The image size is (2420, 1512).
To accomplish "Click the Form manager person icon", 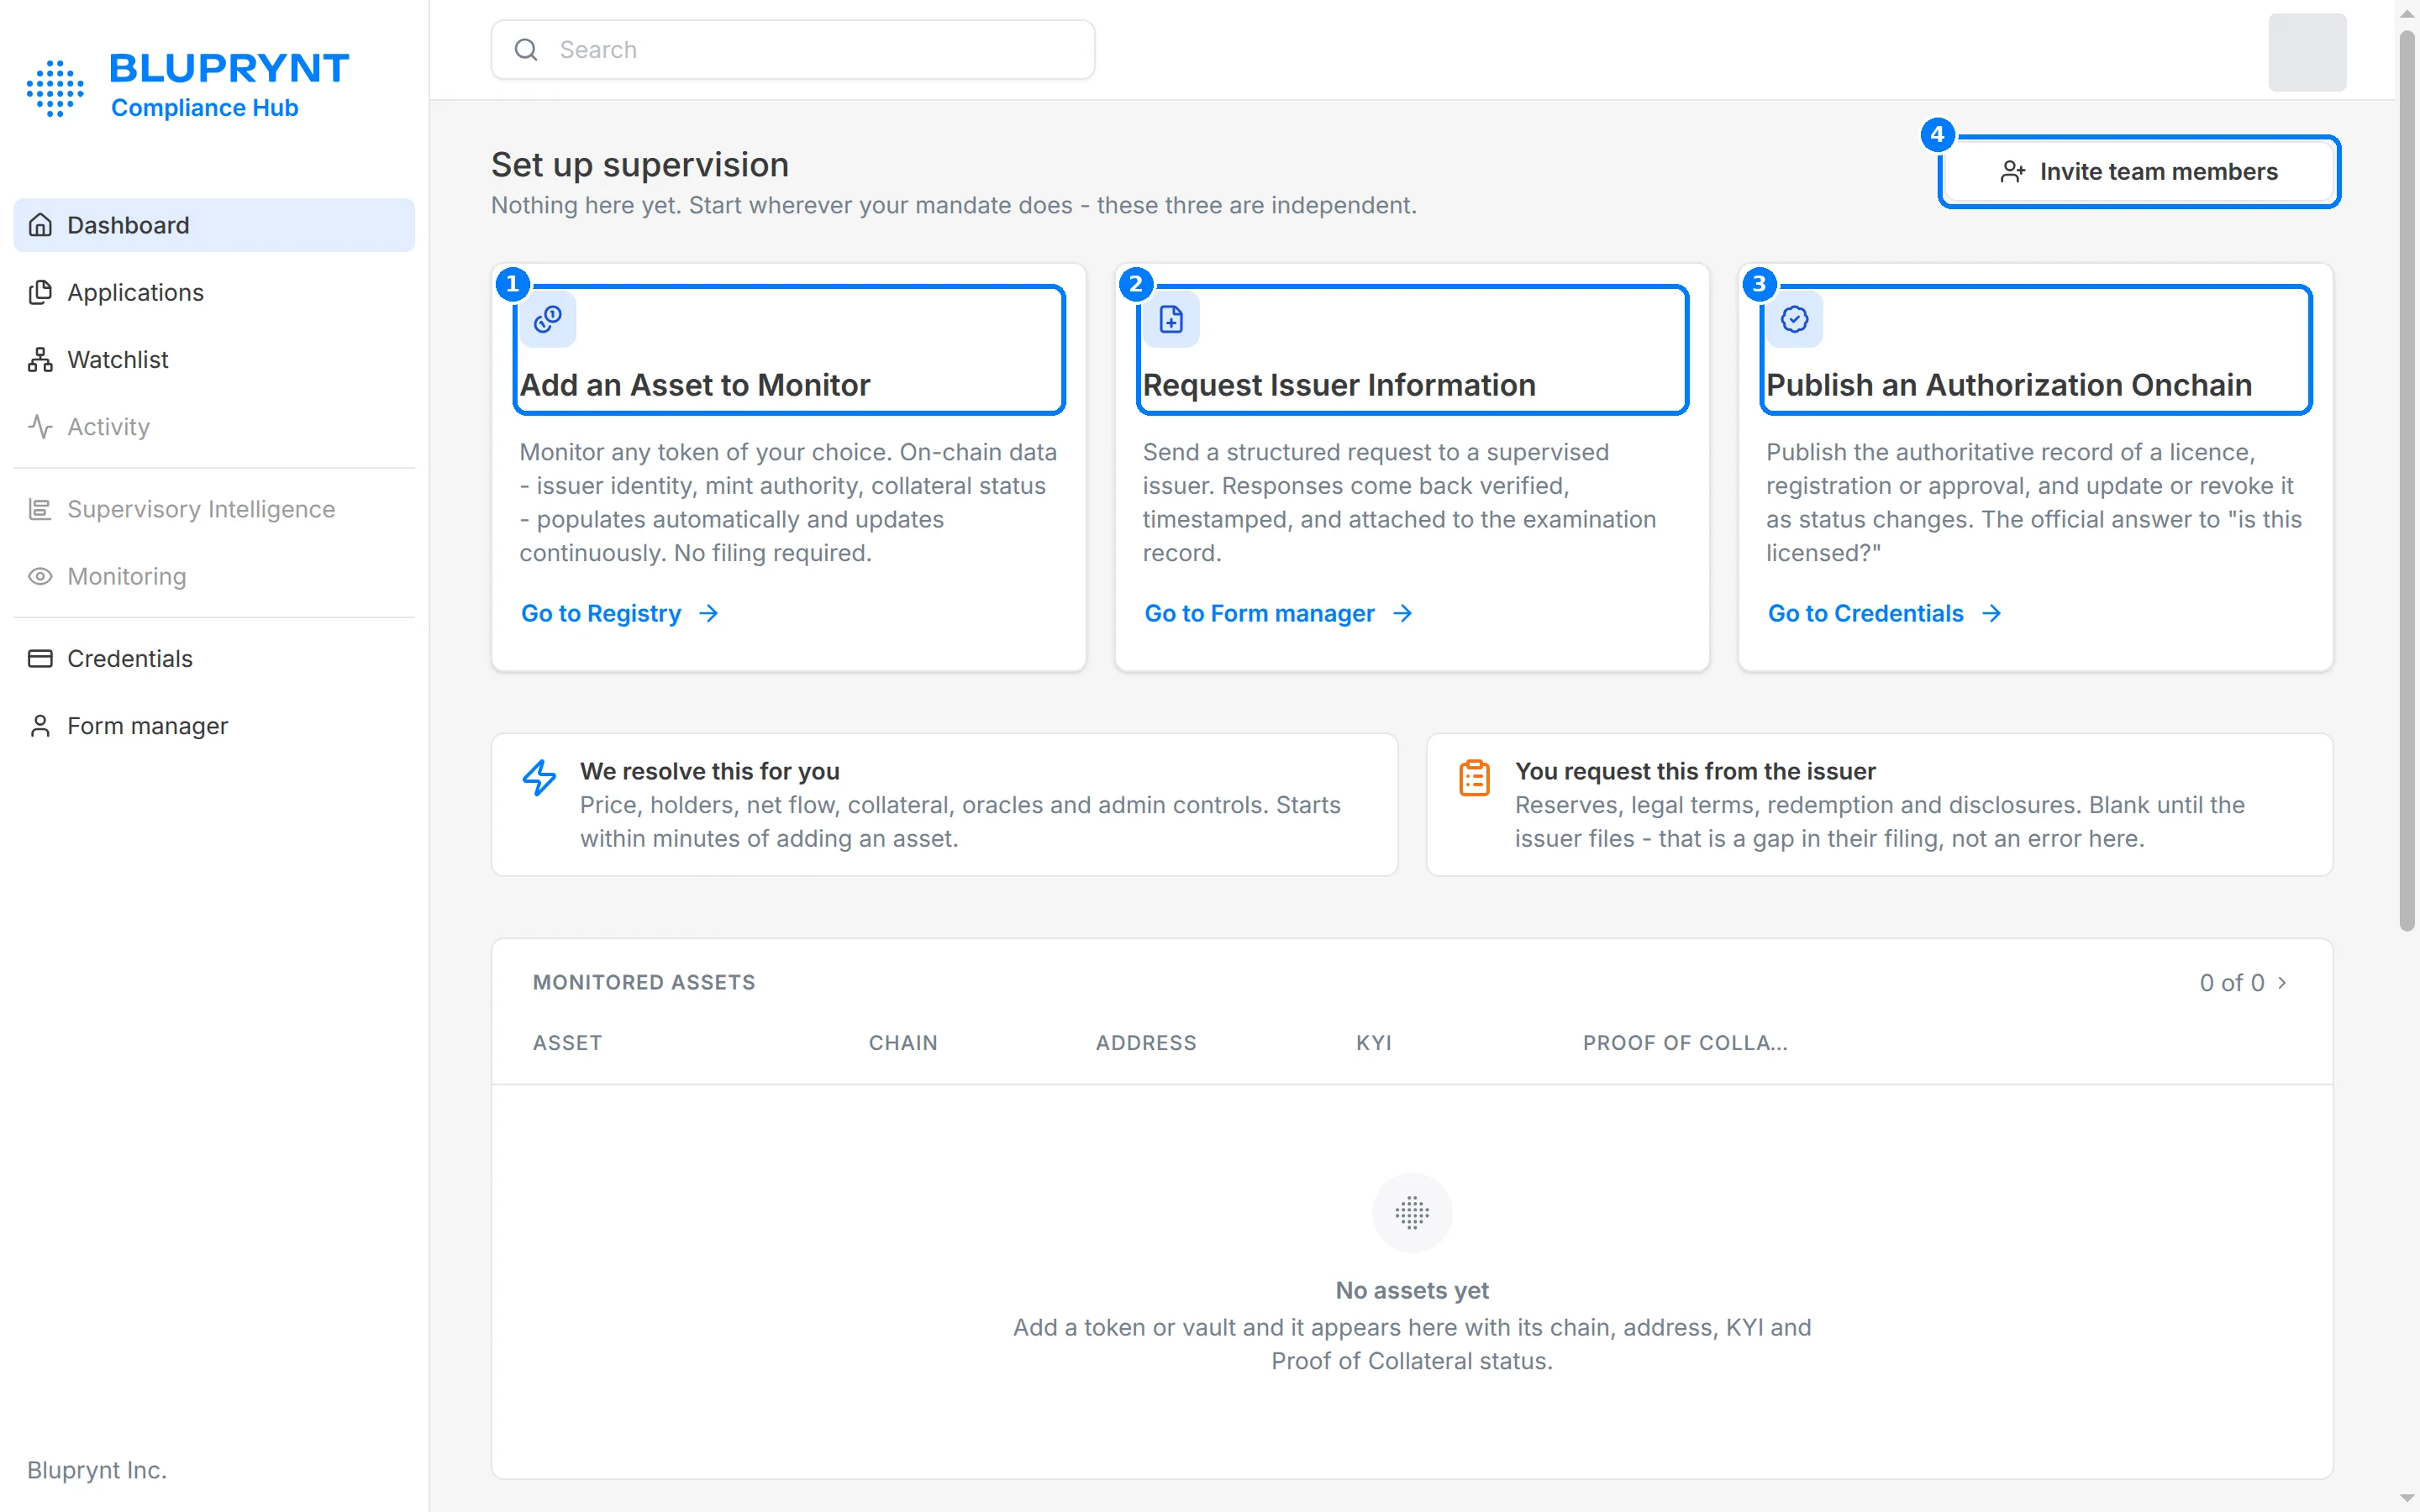I will [x=40, y=725].
